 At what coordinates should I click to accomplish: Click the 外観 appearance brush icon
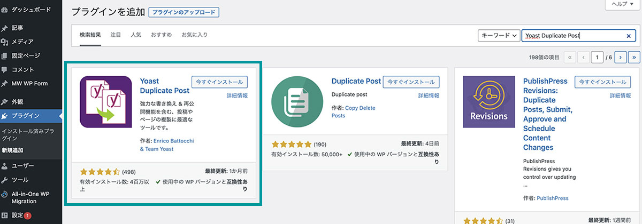tap(5, 102)
